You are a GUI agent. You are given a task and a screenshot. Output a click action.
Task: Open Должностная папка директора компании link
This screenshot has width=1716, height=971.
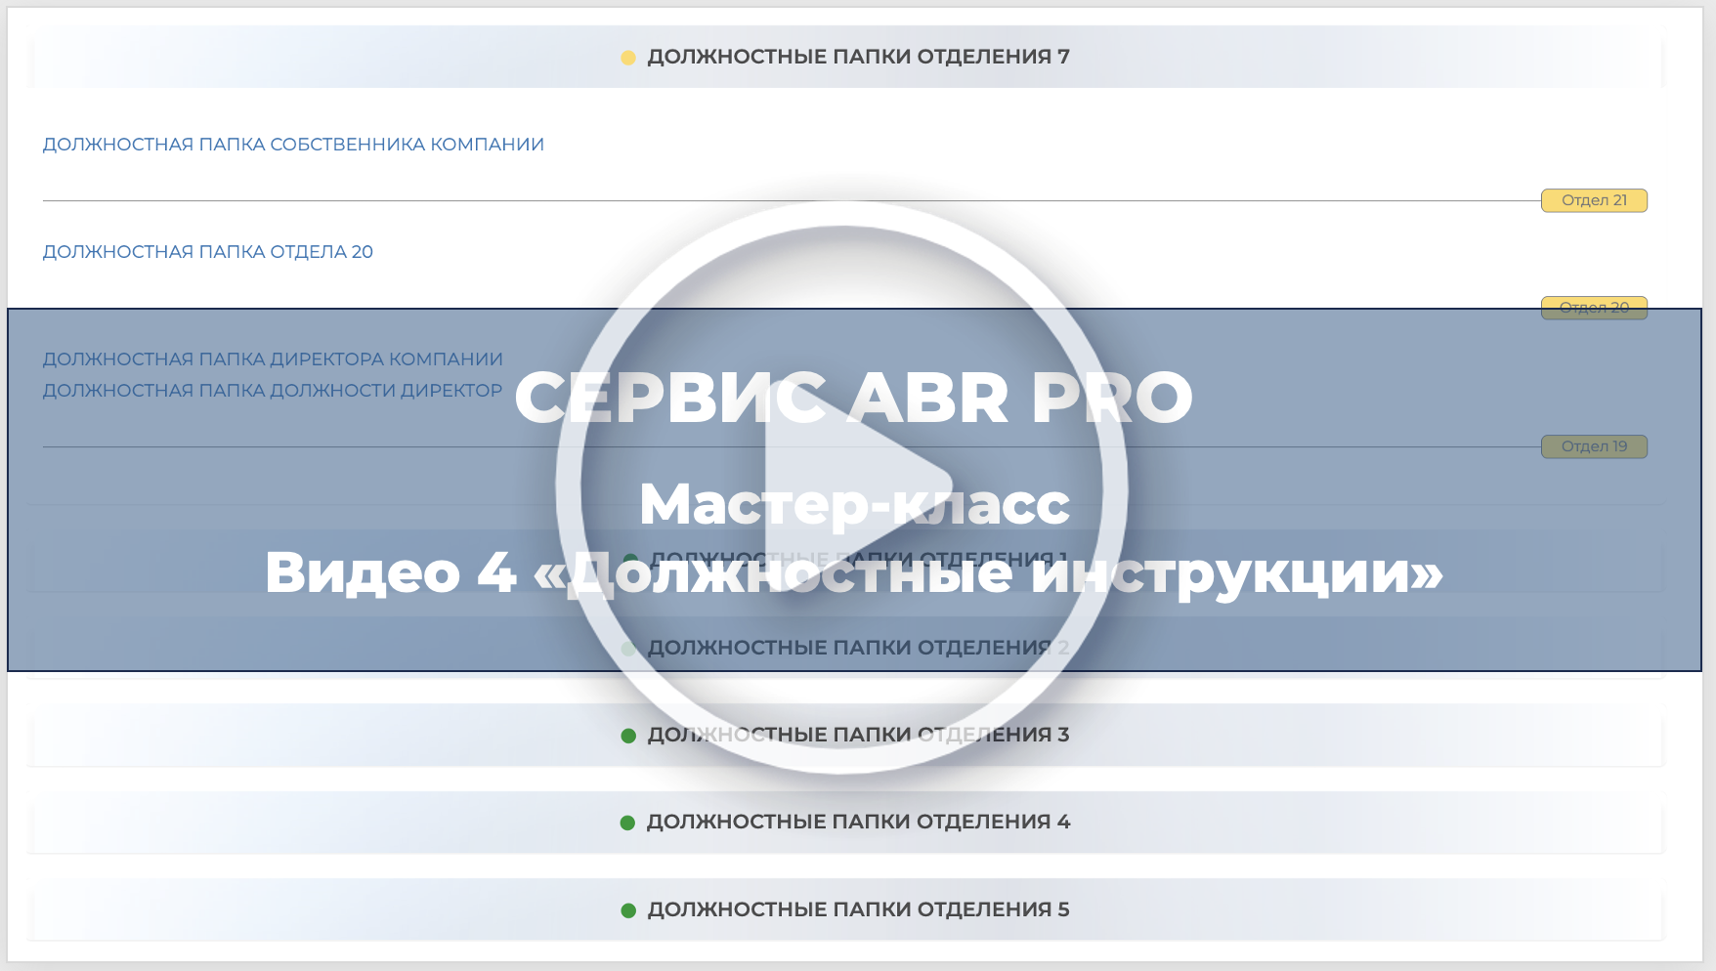[273, 359]
